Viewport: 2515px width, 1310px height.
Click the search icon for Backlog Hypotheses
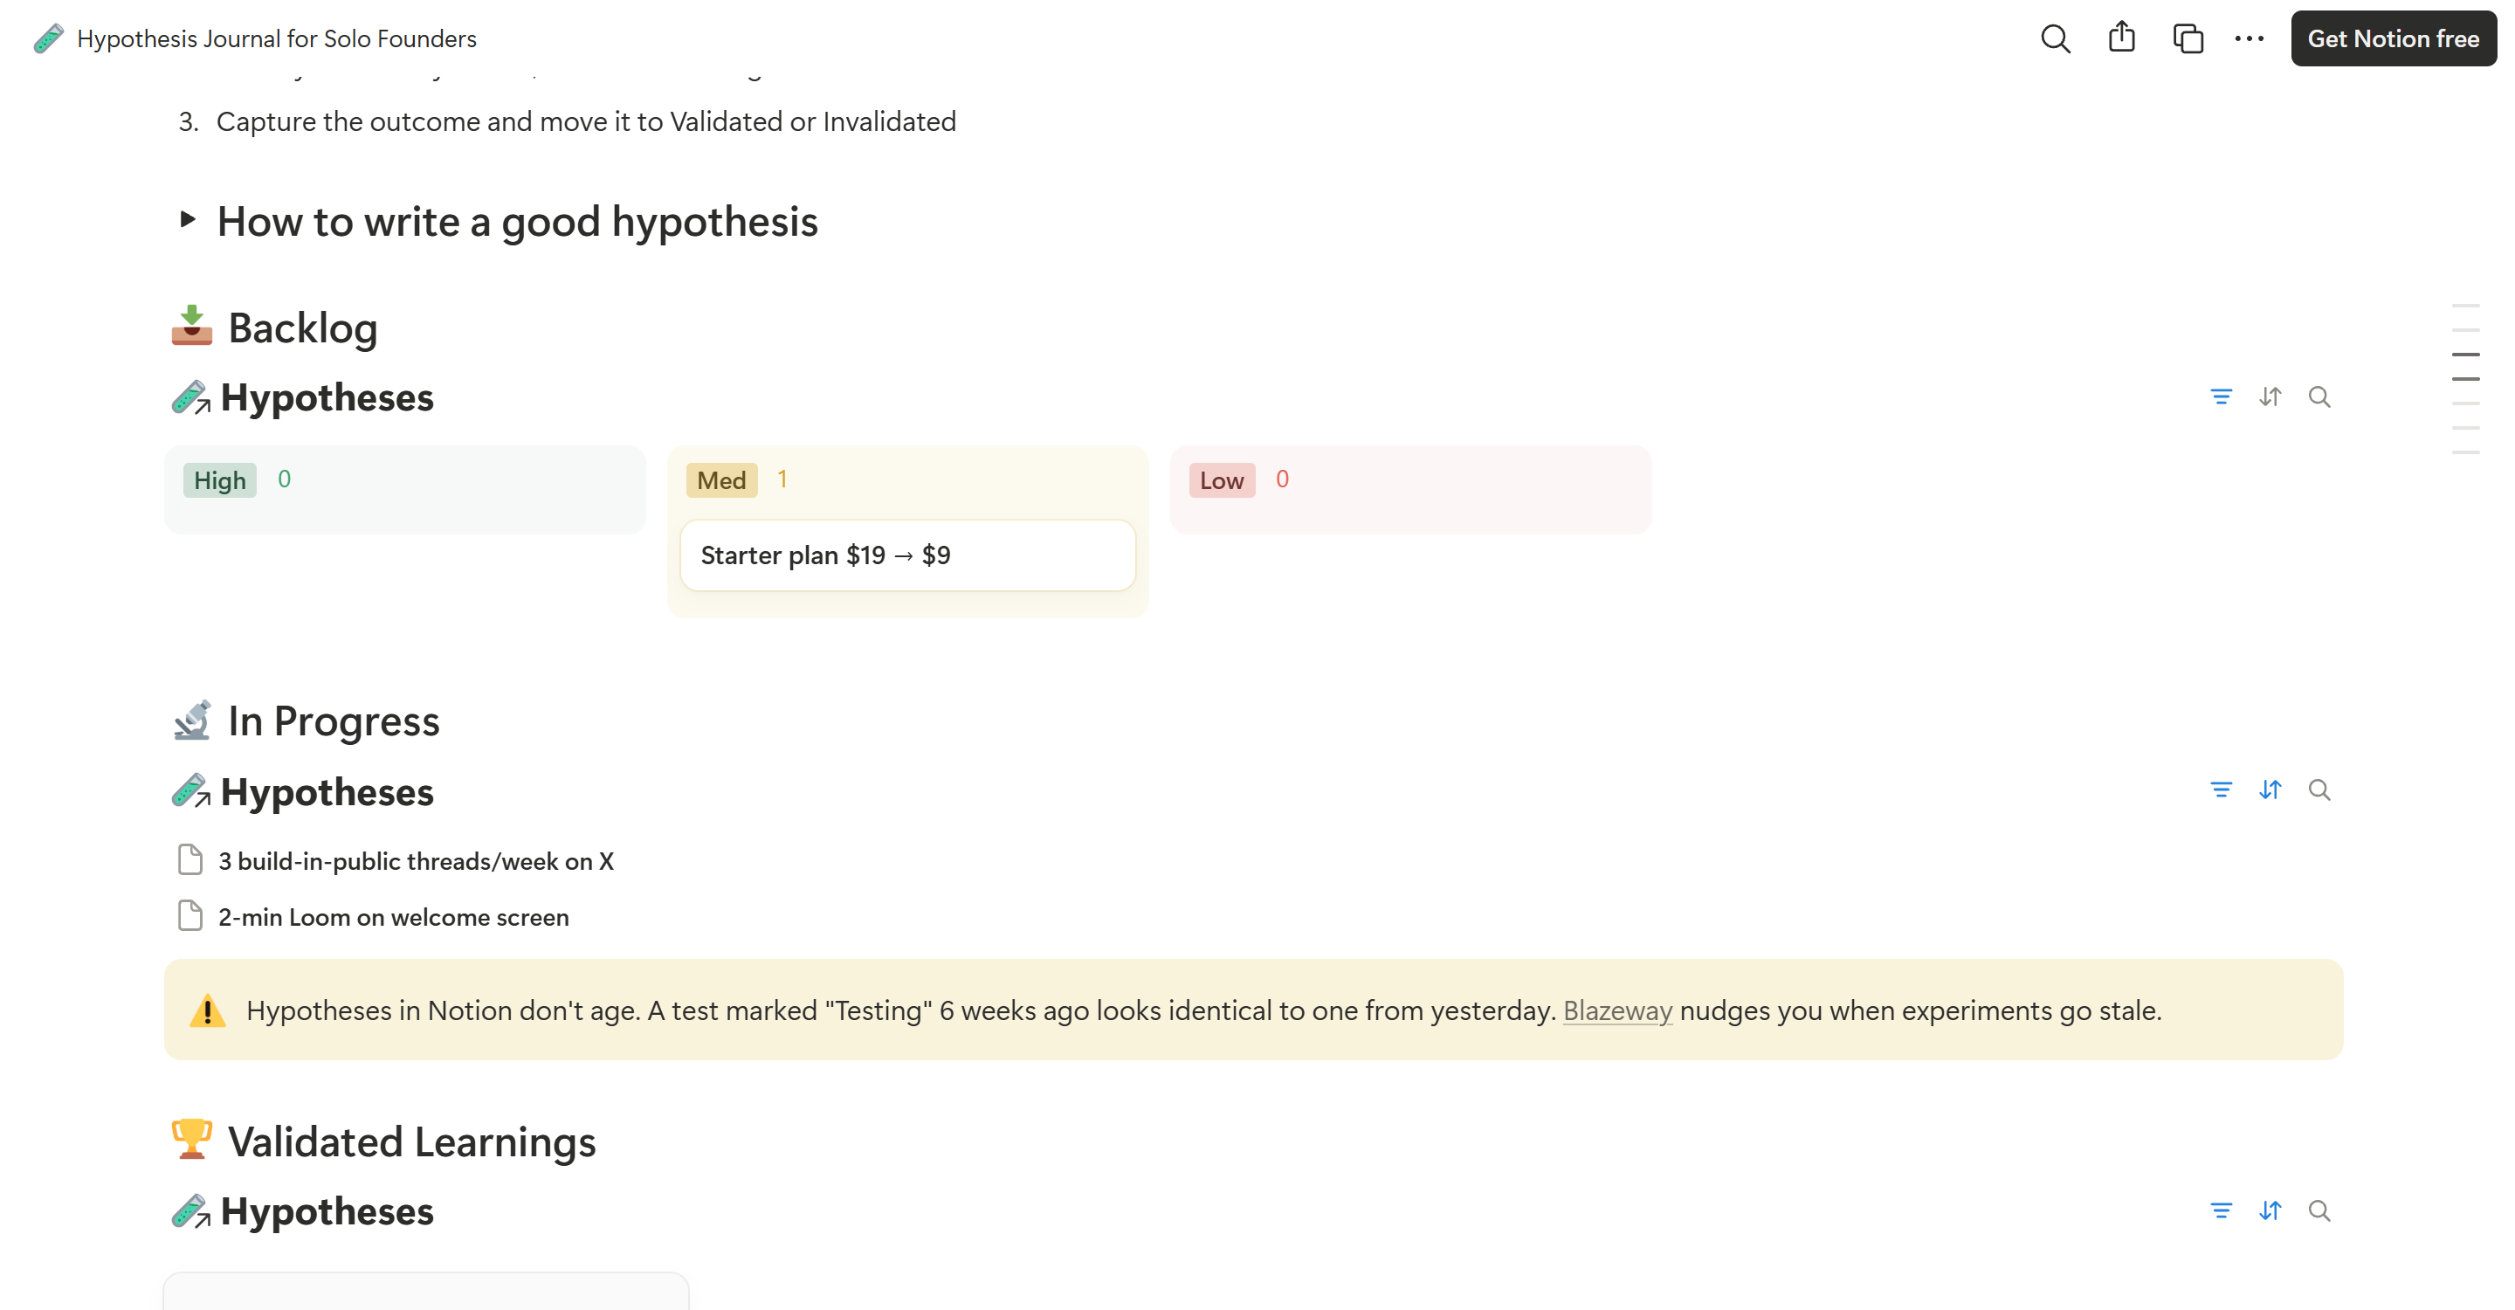click(2319, 396)
